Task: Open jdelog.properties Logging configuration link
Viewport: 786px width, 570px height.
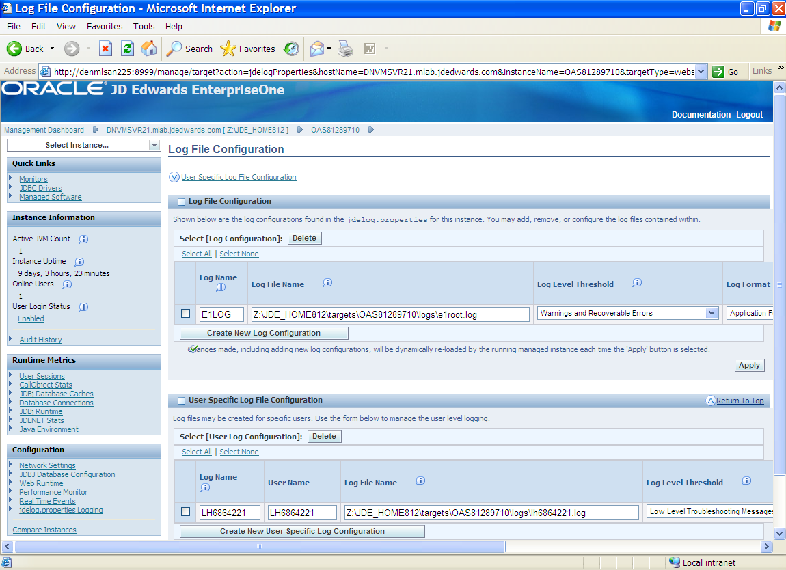Action: (x=61, y=510)
